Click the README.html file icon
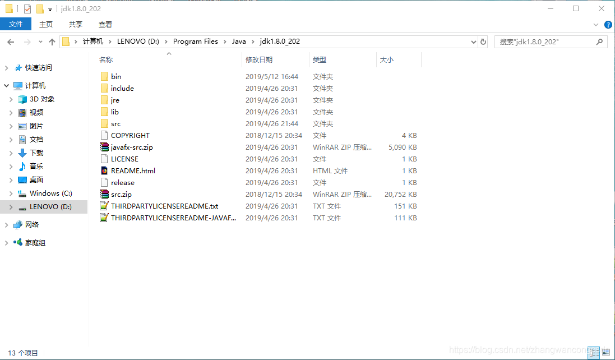The width and height of the screenshot is (615, 360). click(104, 170)
